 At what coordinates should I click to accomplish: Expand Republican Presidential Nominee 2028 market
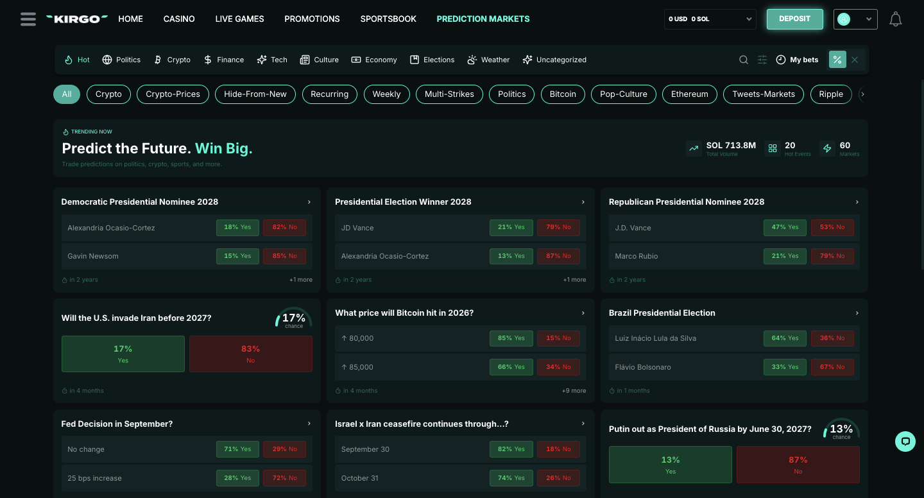tap(857, 202)
